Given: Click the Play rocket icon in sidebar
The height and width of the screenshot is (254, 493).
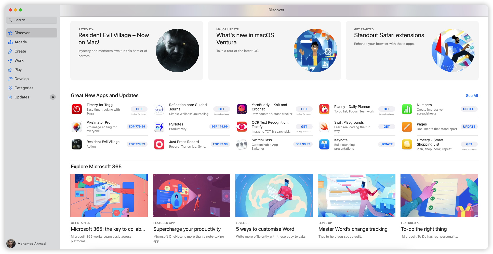Looking at the screenshot, I should [x=10, y=70].
